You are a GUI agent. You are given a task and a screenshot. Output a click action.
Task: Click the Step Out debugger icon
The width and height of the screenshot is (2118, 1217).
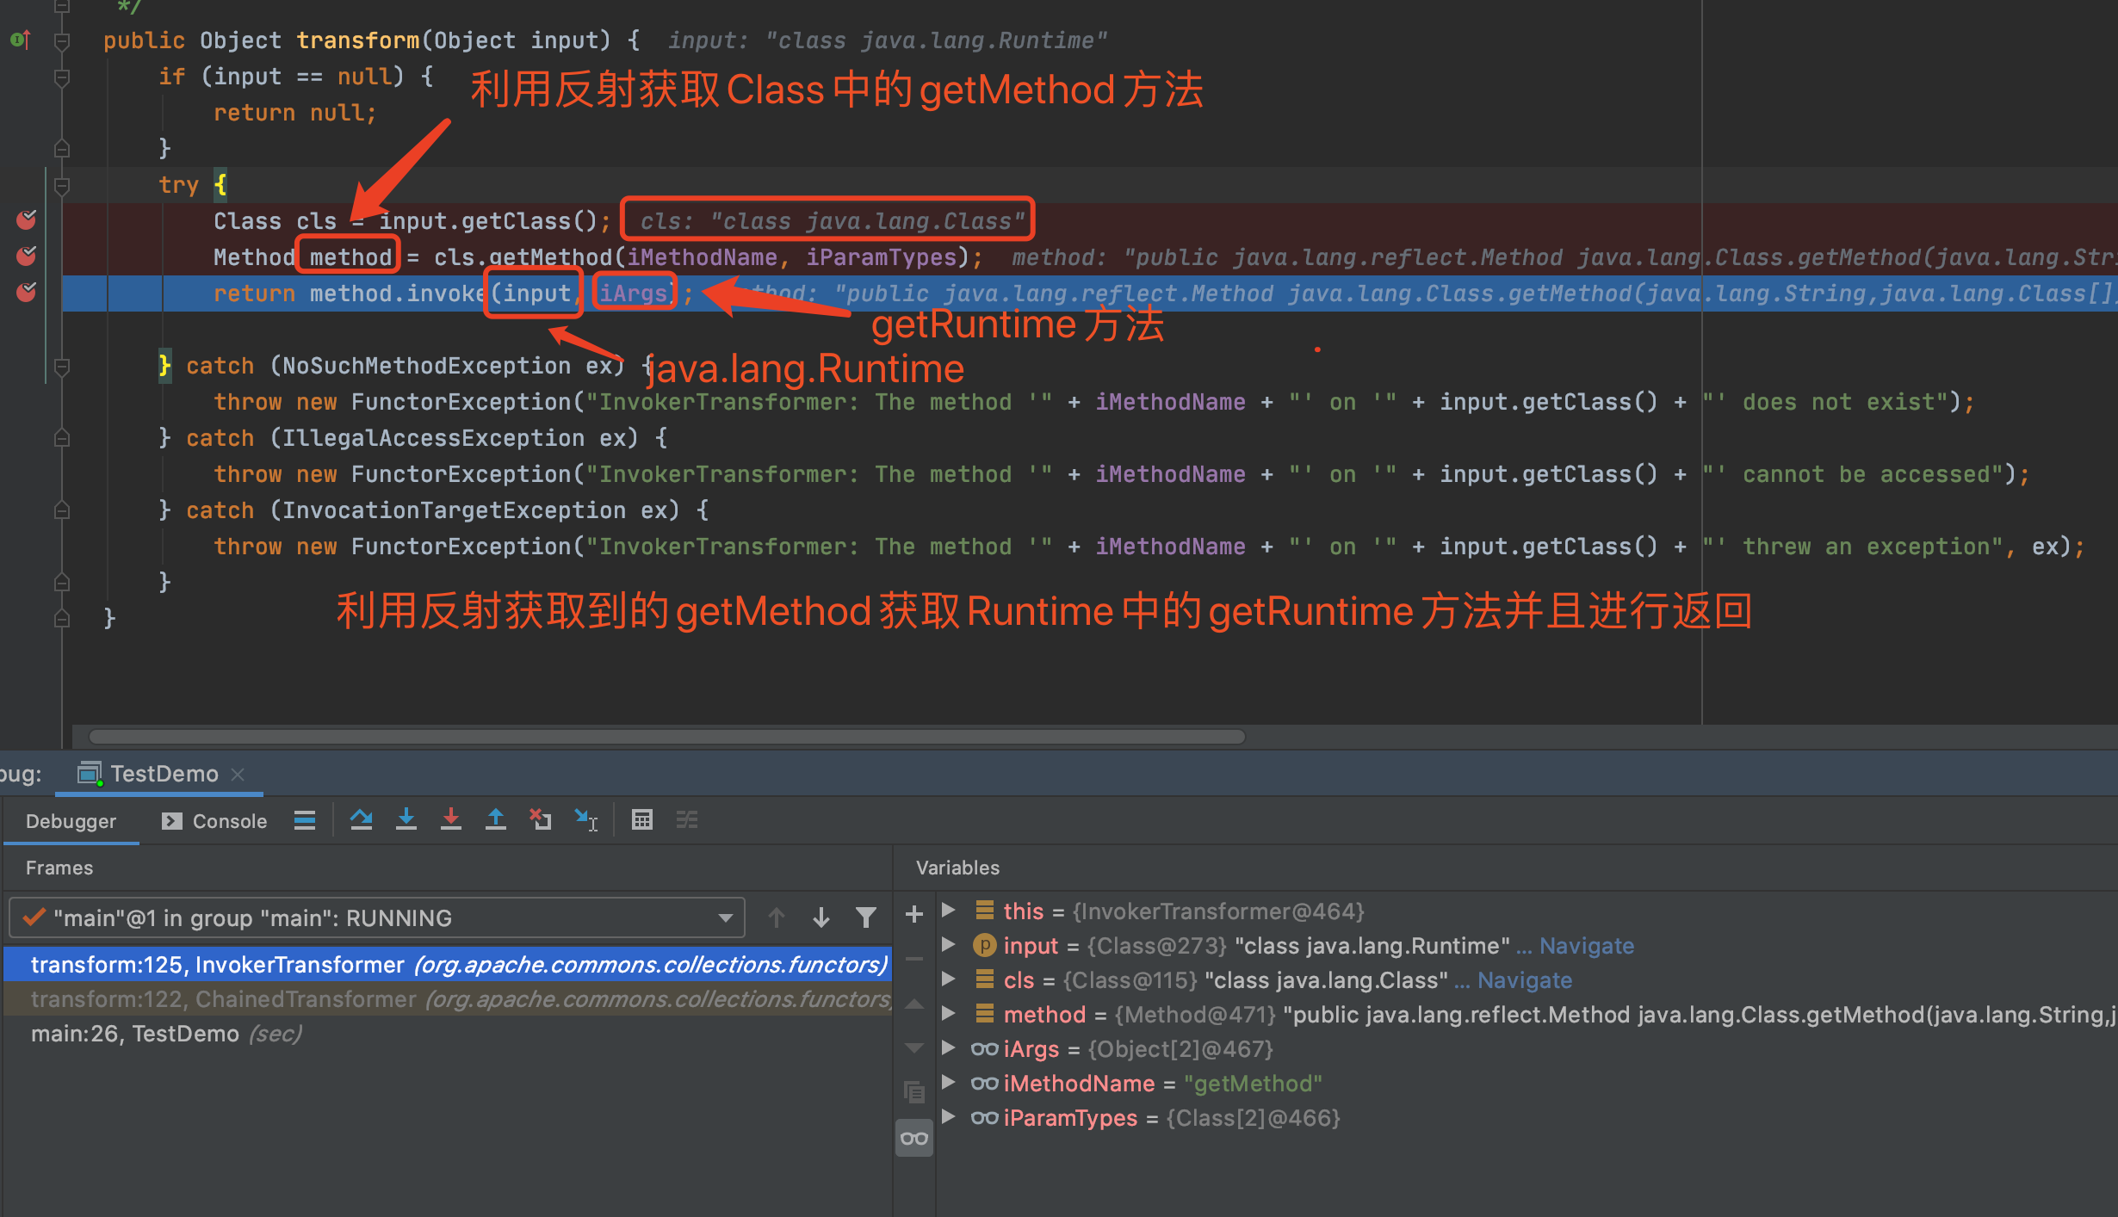496,820
